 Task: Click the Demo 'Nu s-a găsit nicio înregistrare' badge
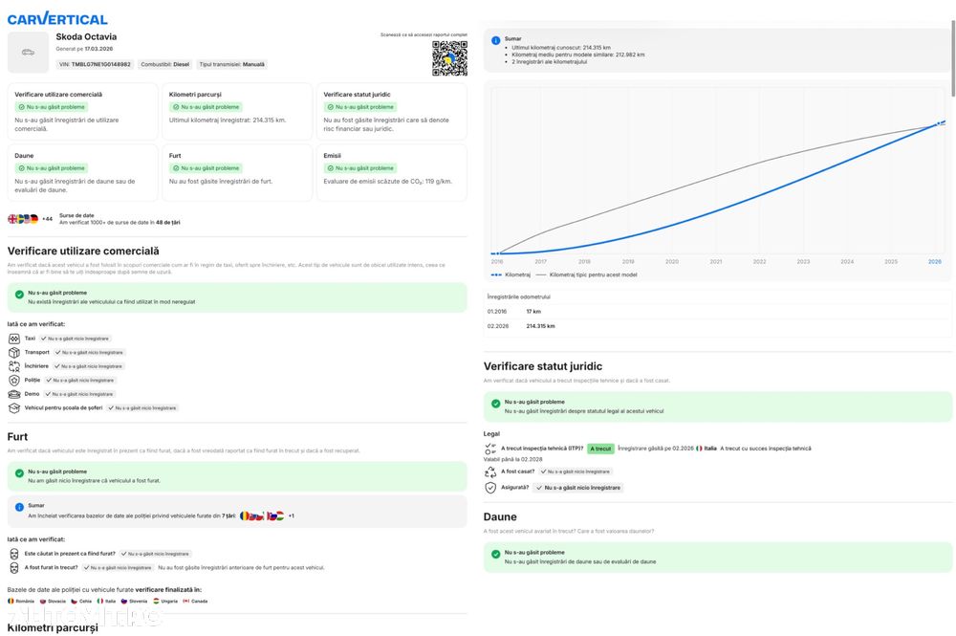pyautogui.click(x=80, y=394)
